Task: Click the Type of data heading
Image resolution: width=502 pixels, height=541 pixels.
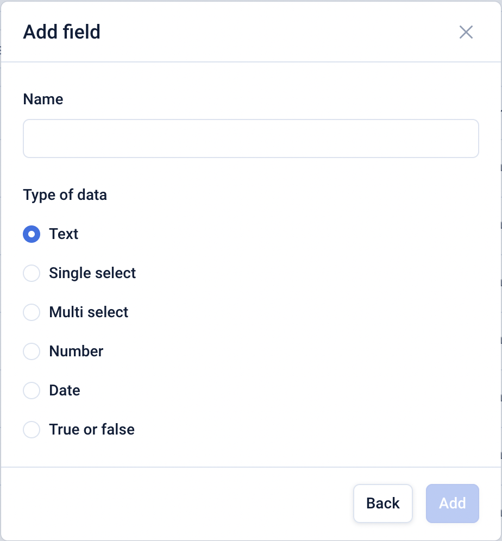Action: point(65,195)
